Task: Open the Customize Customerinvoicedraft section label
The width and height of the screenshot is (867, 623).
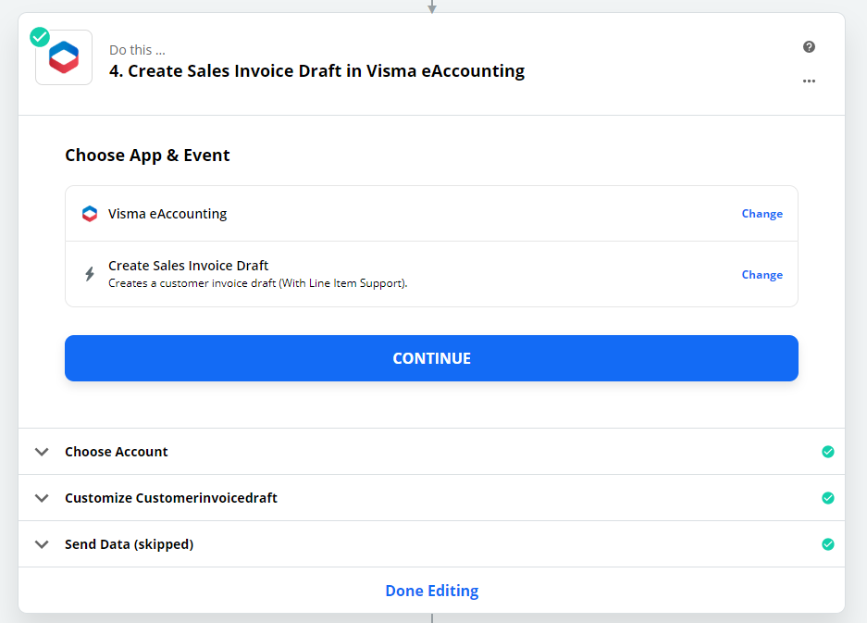Action: click(x=171, y=498)
